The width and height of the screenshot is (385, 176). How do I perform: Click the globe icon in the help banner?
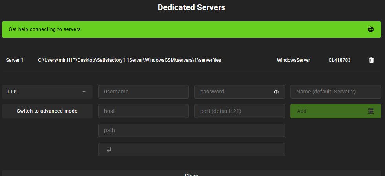(x=370, y=29)
